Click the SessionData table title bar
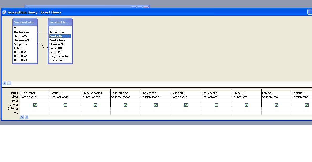This screenshot has width=312, height=162. coord(25,22)
